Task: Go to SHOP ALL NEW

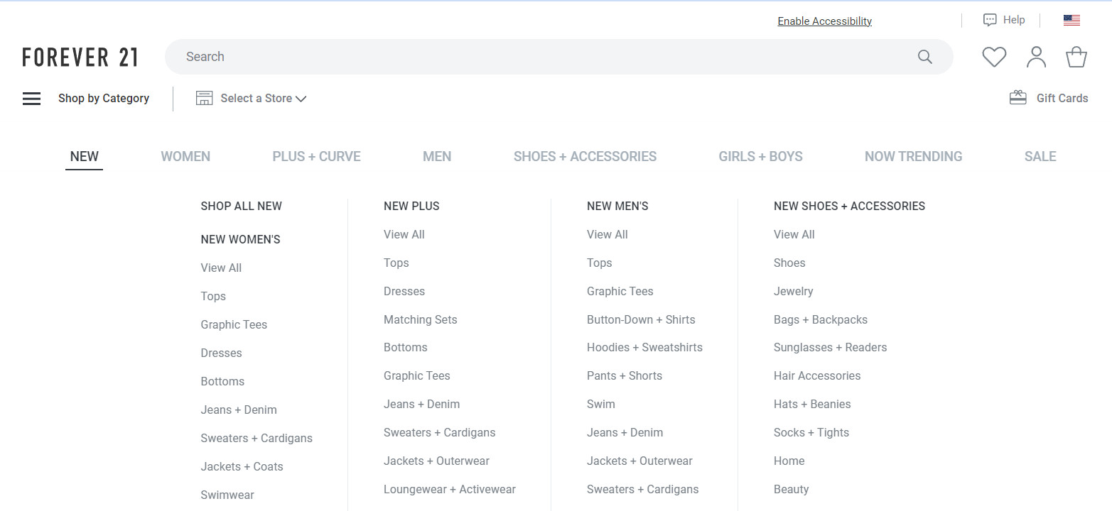Action: coord(241,207)
